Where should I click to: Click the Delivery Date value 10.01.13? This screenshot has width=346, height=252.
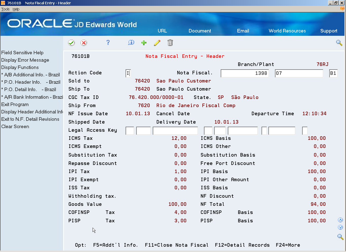coord(226,122)
